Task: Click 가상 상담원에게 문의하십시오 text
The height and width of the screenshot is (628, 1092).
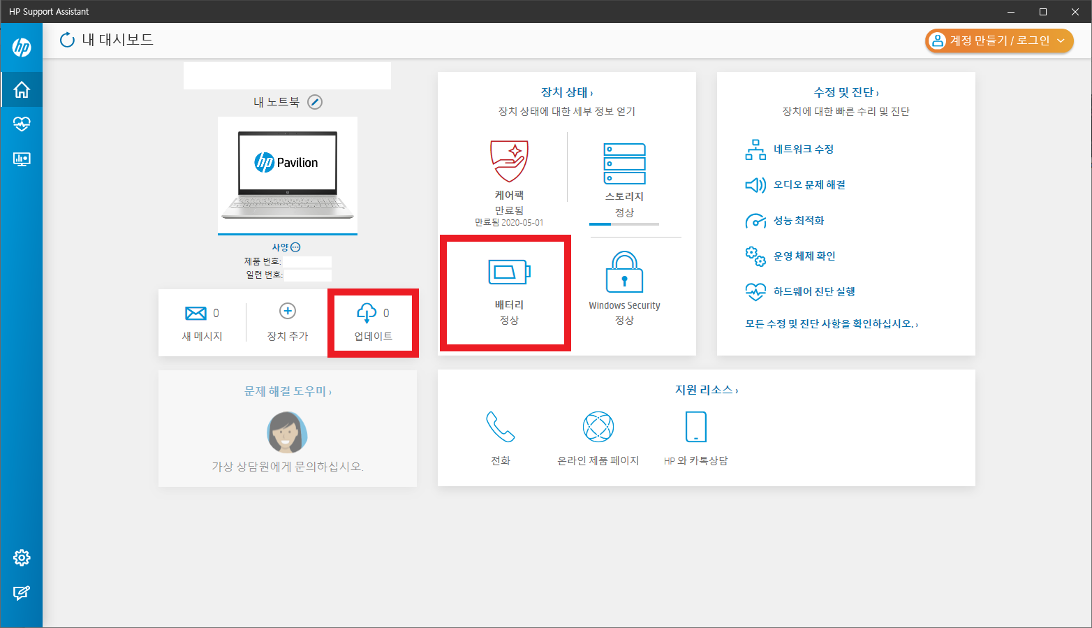Action: pos(288,466)
